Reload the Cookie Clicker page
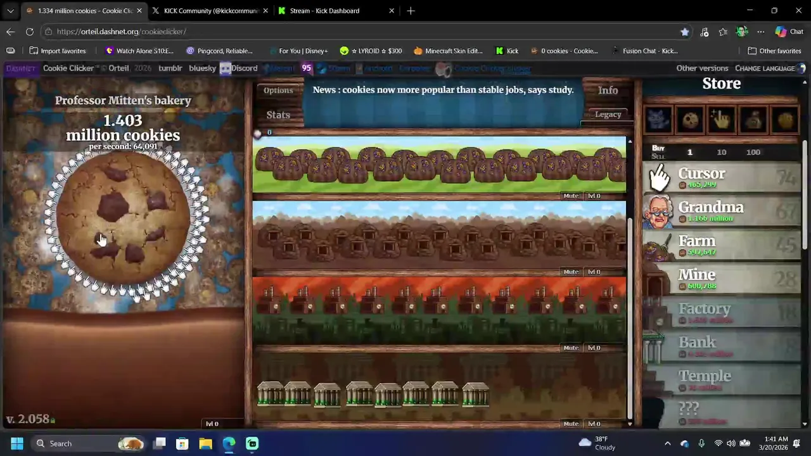The width and height of the screenshot is (811, 456). [x=30, y=32]
